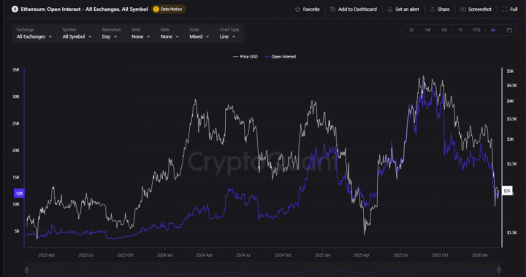Select the 1W time range
Image resolution: width=526 pixels, height=277 pixels.
tap(427, 30)
